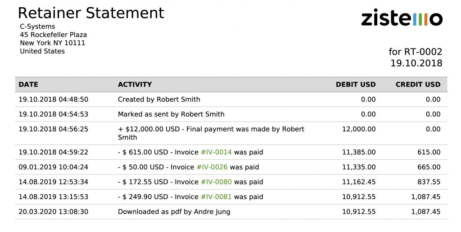Click the DATE column header
Screen dimensions: 461x232
[x=28, y=84]
